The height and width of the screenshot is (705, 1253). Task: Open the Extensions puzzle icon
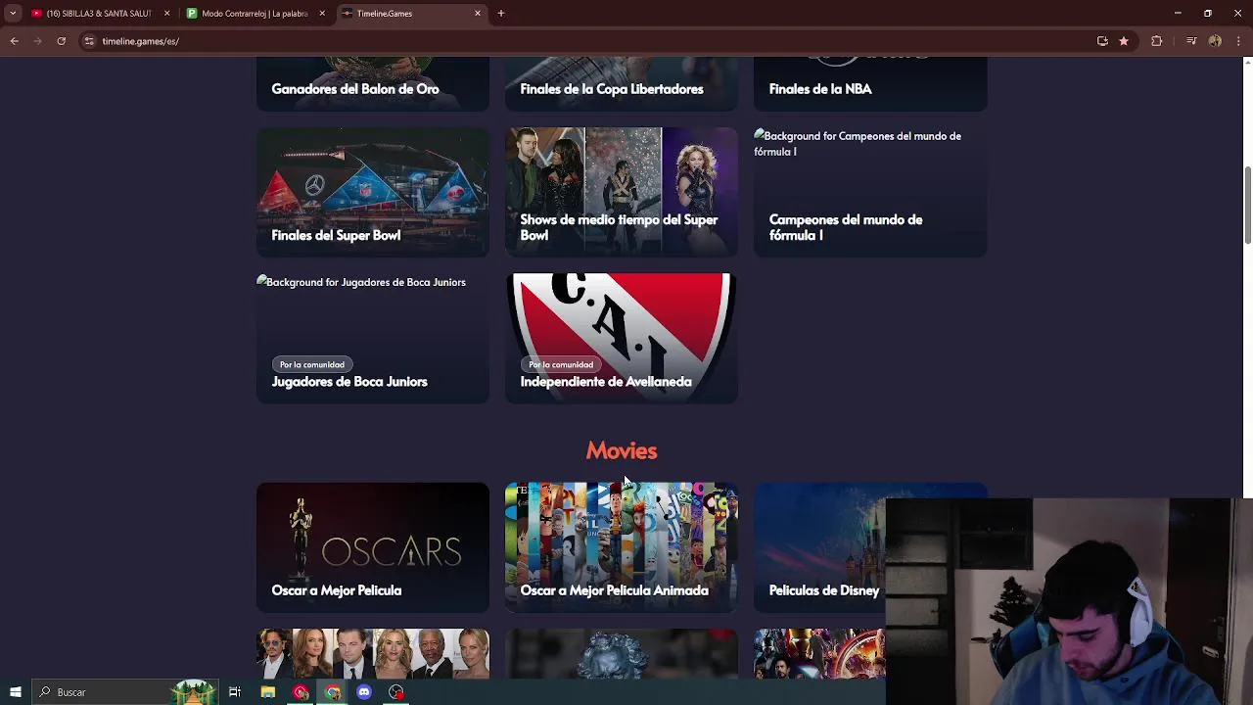tap(1157, 41)
